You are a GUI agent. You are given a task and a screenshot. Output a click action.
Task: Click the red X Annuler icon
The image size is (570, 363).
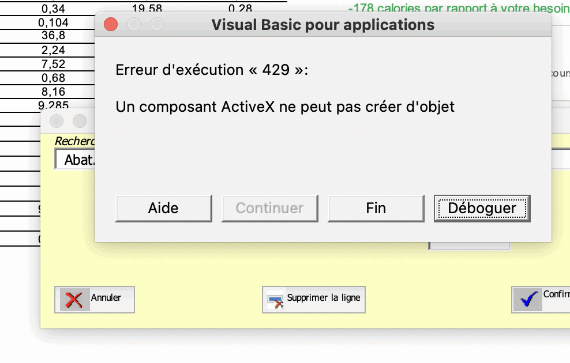point(74,300)
